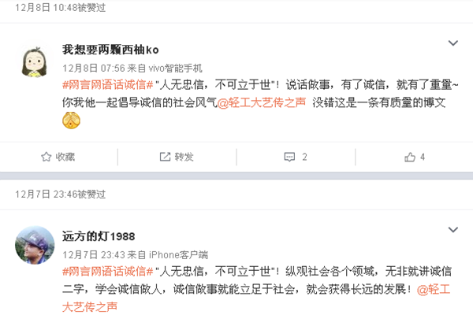473x315 pixels.
Task: Click vivo智能手机 source link
Action: [175, 69]
